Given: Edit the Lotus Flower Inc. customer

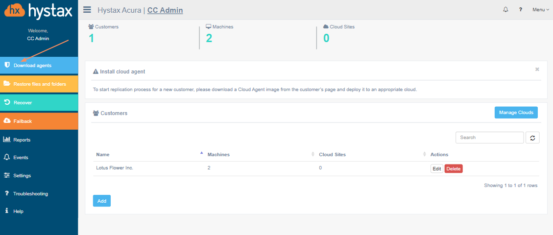Looking at the screenshot, I should pos(436,169).
